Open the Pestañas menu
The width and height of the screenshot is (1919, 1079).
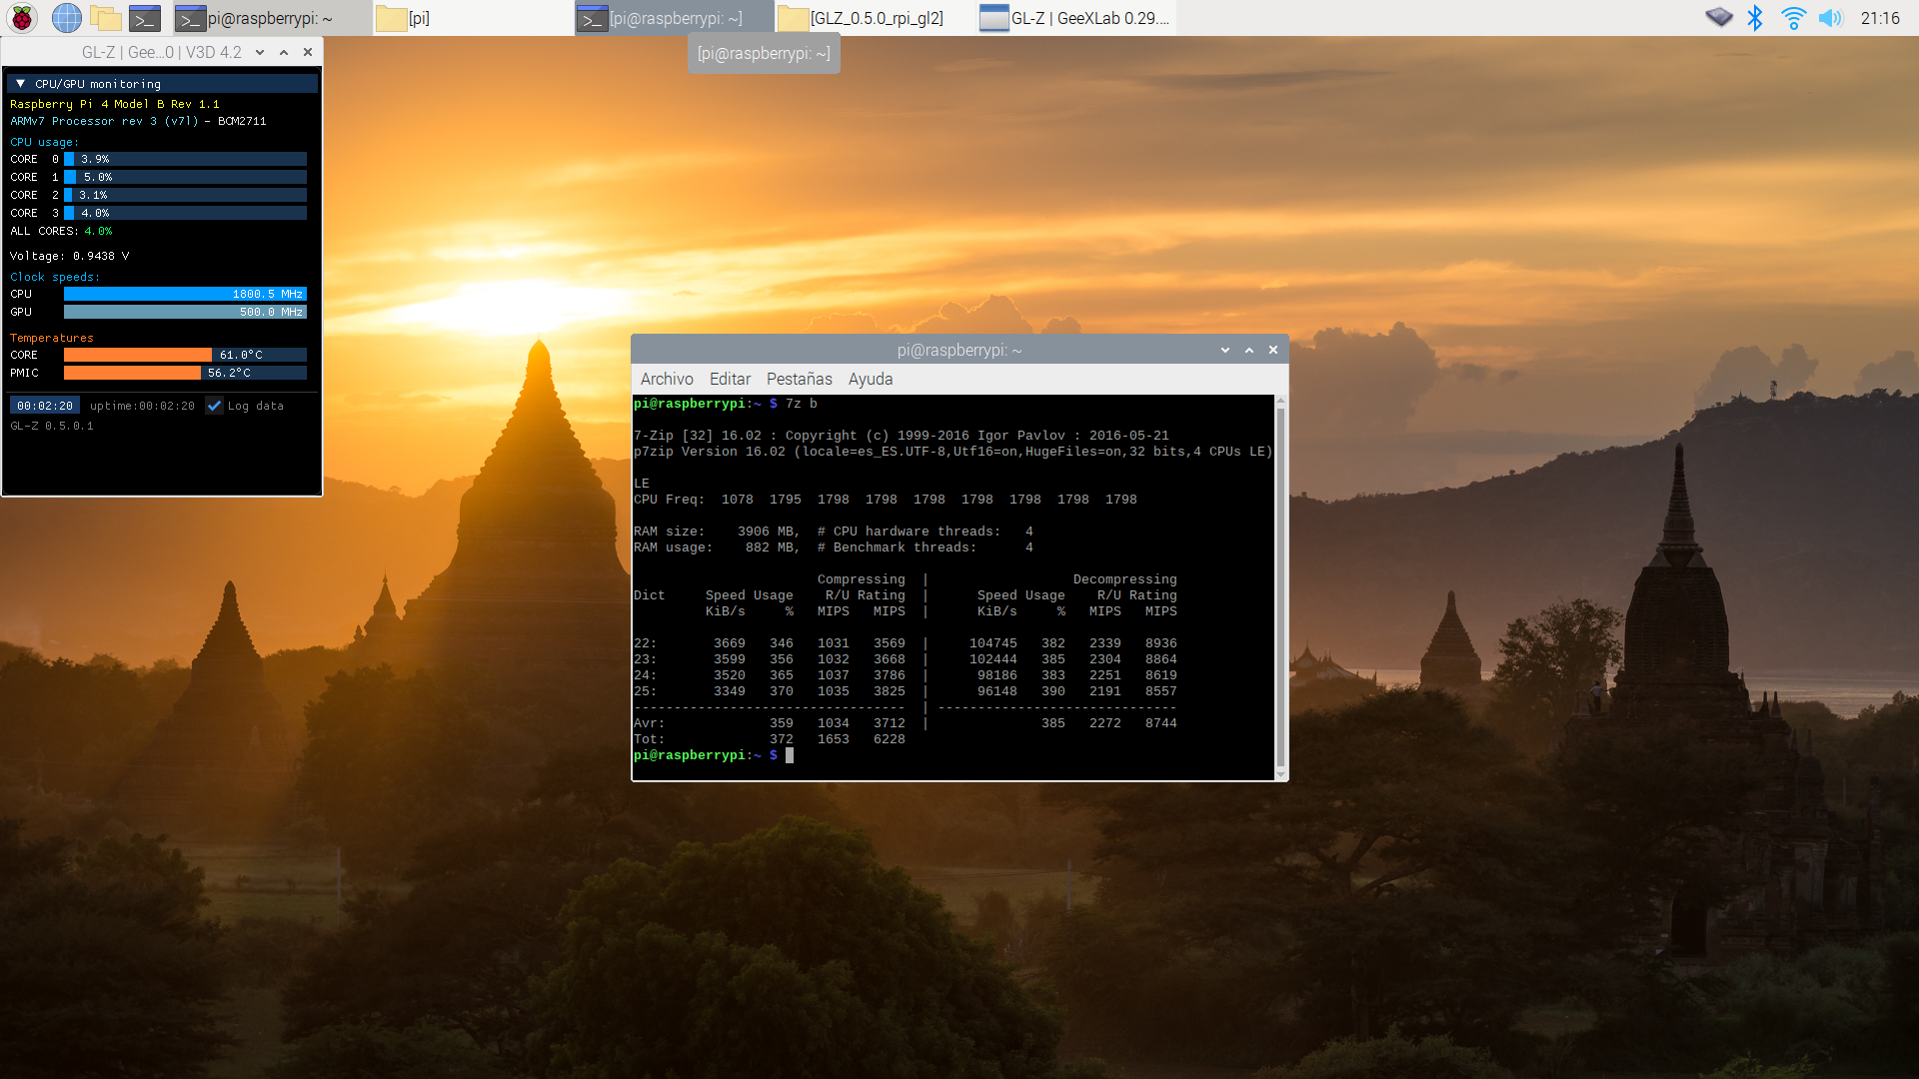(799, 379)
